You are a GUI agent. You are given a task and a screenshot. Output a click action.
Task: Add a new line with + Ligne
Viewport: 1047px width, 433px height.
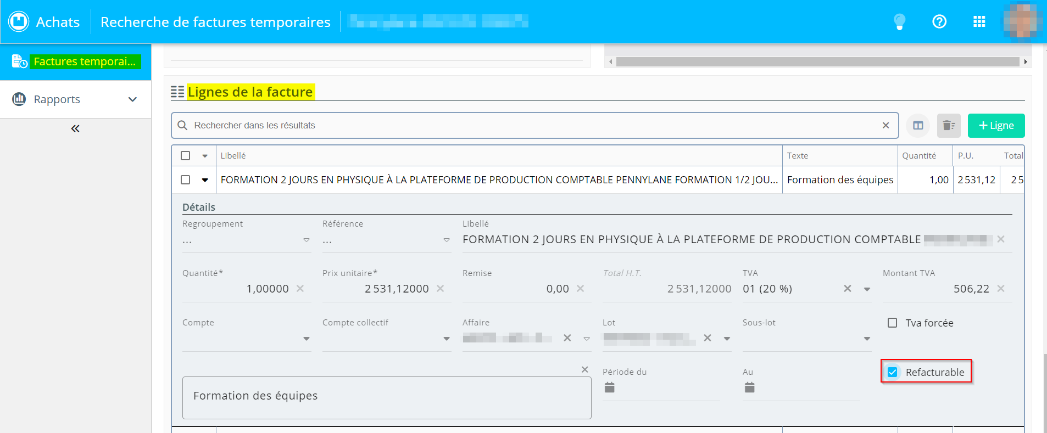[996, 126]
